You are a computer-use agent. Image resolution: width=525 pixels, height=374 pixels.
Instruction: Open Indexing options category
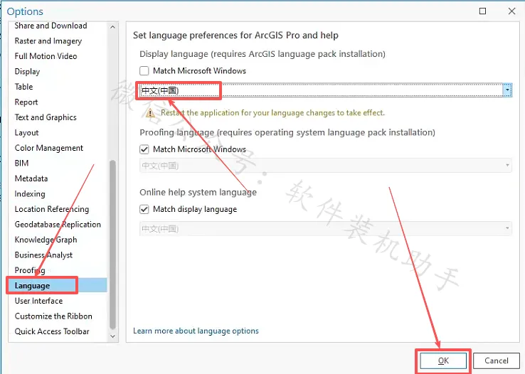[30, 194]
